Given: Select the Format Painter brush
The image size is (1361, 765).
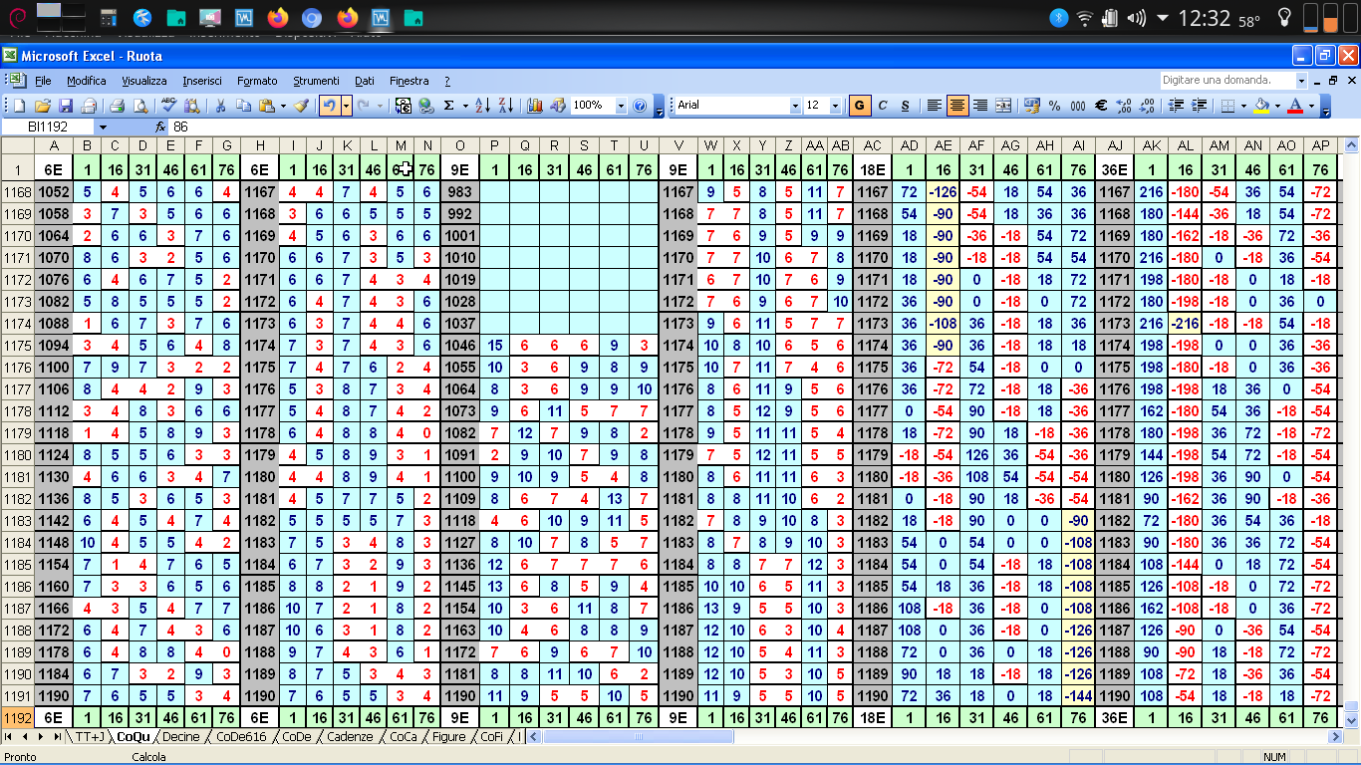Looking at the screenshot, I should click(301, 105).
